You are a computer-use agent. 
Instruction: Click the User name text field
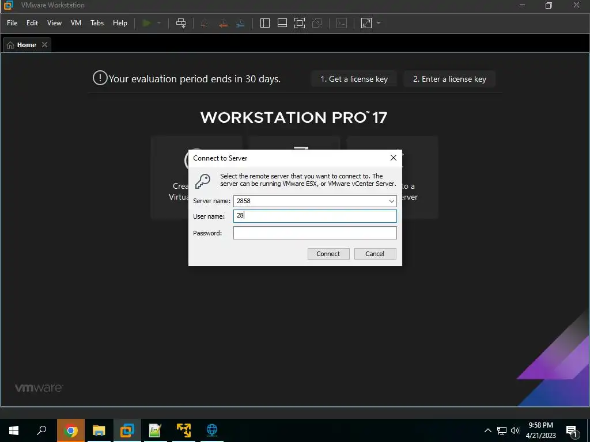(x=315, y=216)
